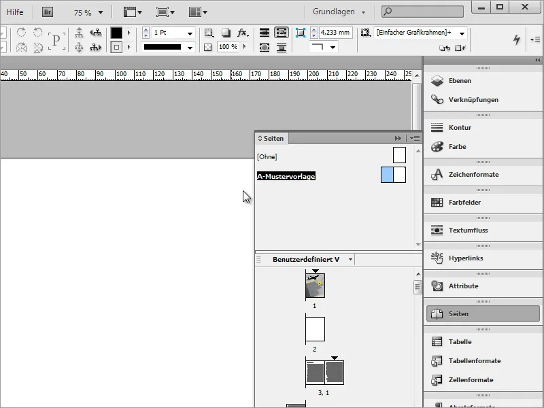Viewport: 544px width, 408px height.
Task: Click the effect target selector icon
Action: 209,33
